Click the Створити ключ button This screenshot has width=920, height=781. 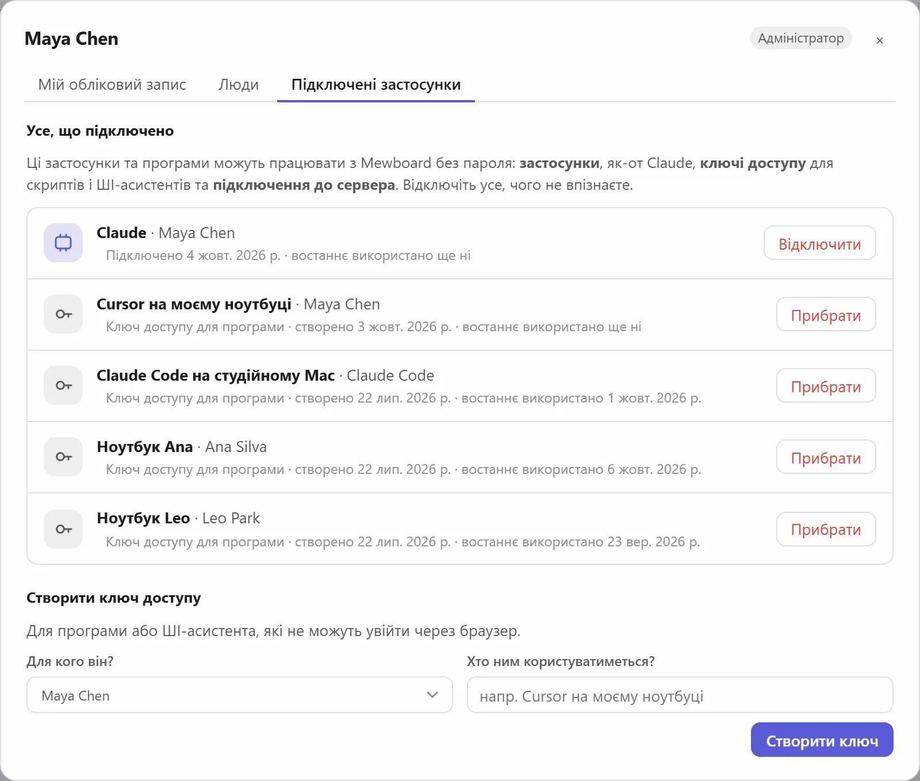tap(822, 740)
